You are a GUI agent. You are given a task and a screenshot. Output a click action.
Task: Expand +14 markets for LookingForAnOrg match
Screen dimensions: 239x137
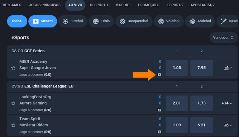[x=227, y=103]
